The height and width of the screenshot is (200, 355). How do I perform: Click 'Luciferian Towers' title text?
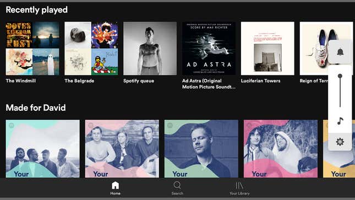[x=260, y=81]
